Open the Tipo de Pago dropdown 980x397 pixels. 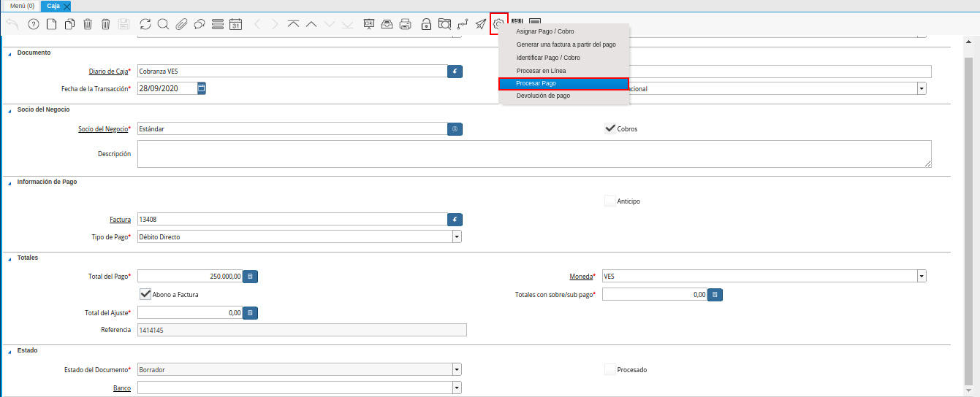coord(457,237)
